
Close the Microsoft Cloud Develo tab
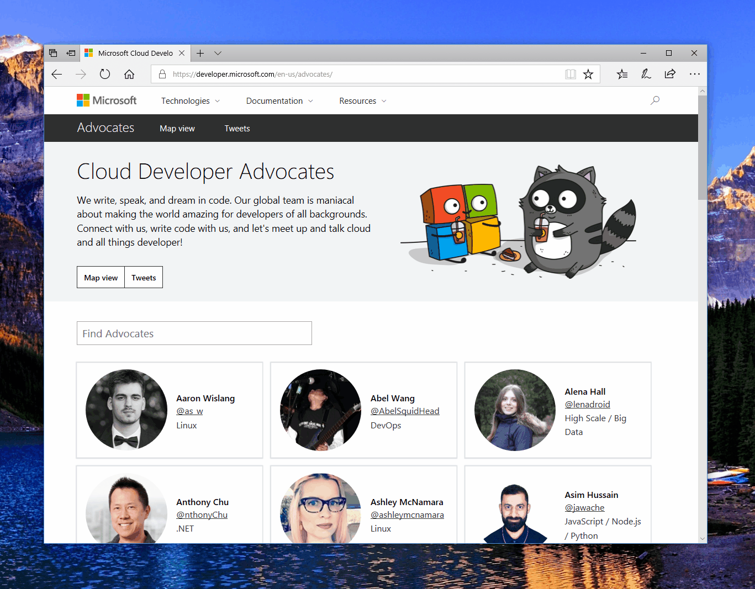[x=182, y=54]
